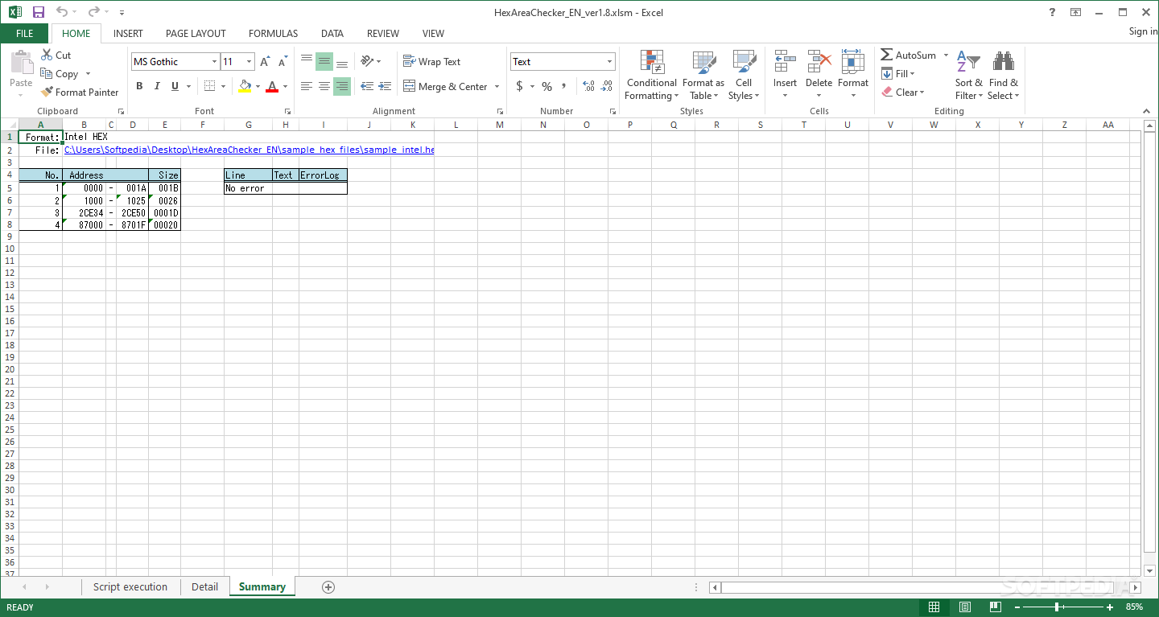
Task: Click the zoom slider handle
Action: [x=1056, y=607]
